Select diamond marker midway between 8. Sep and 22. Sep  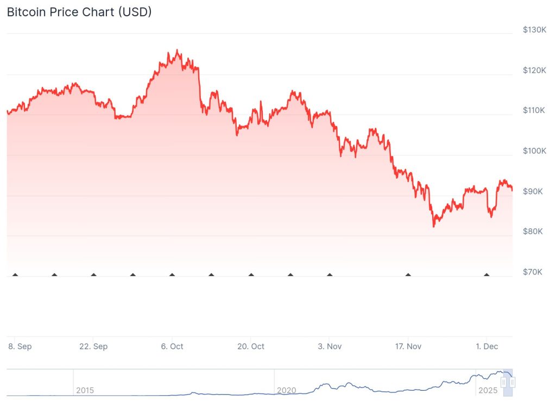(x=54, y=275)
